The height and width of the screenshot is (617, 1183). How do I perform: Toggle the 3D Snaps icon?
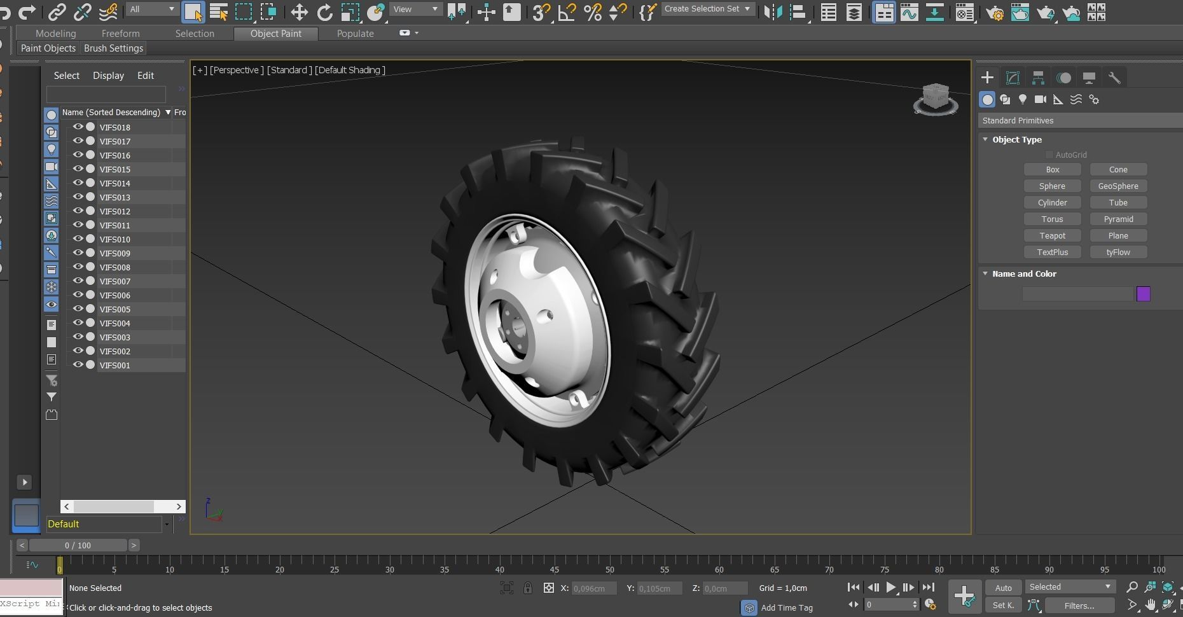click(x=541, y=11)
